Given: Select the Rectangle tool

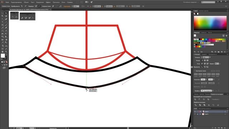Looking at the screenshot, I should pyautogui.click(x=3, y=25).
